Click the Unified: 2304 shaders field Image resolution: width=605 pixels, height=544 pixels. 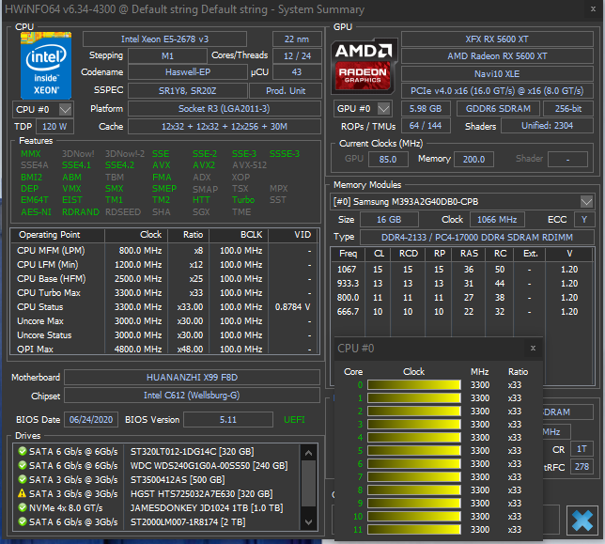coord(547,125)
